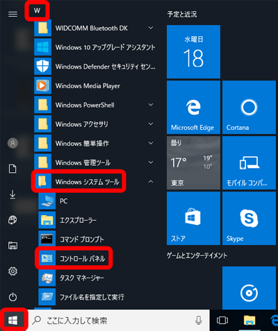Collapse Windows システム ツール chevron
Viewport: 278px width, 331px height.
pyautogui.click(x=151, y=182)
